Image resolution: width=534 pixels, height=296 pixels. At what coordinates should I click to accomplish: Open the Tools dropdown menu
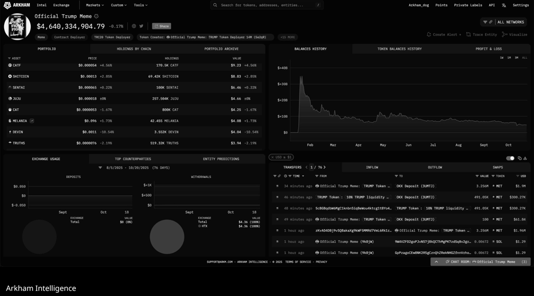(x=140, y=5)
